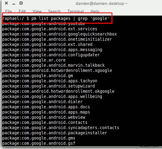Screen dimensions: 162x149
Task: Select the com.google.android.gms line
Action: [x=39, y=138]
